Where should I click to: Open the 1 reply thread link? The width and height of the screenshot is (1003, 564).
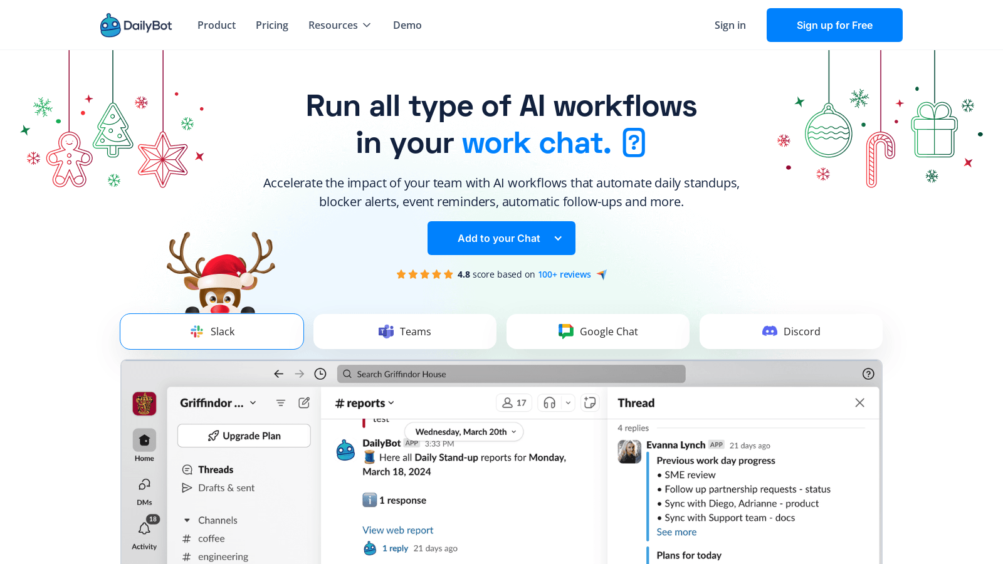coord(396,548)
